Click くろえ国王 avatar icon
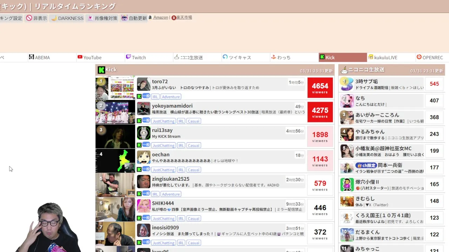449x252 pixels. [x=347, y=218]
